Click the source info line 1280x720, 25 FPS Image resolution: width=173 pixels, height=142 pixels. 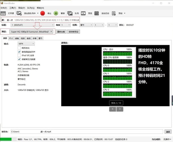(x=47, y=20)
